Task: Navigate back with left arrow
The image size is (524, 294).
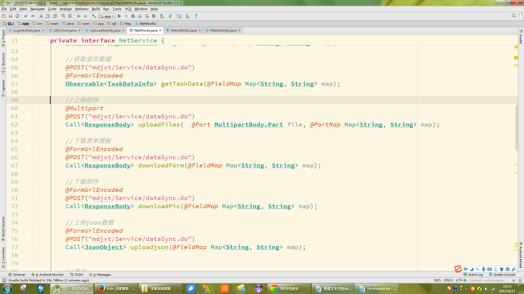Action: 79,16
